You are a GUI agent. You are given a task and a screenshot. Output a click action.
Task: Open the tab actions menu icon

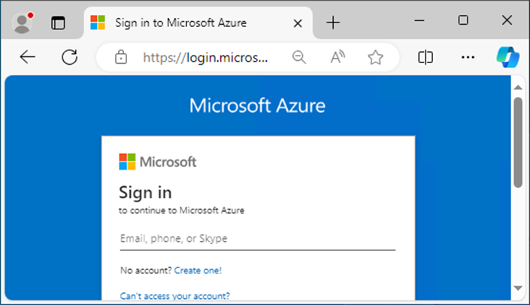tap(58, 23)
